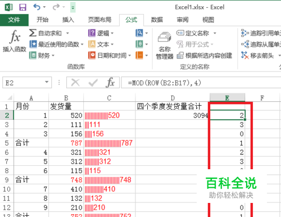Screen dimensions: 281x217
Task: Switch to the 插入 ribbon tab
Action: tap(68, 20)
